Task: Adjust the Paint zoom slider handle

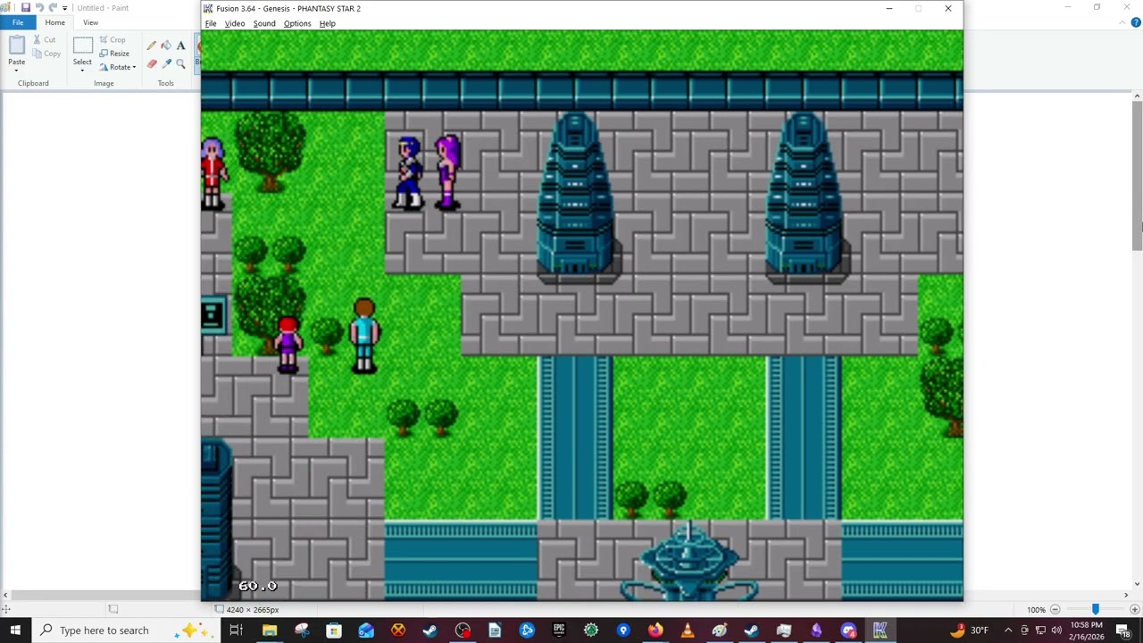Action: tap(1096, 610)
